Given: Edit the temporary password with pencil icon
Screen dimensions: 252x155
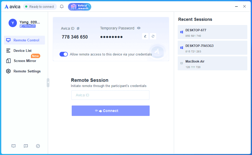Looking at the screenshot, I should [145, 36].
